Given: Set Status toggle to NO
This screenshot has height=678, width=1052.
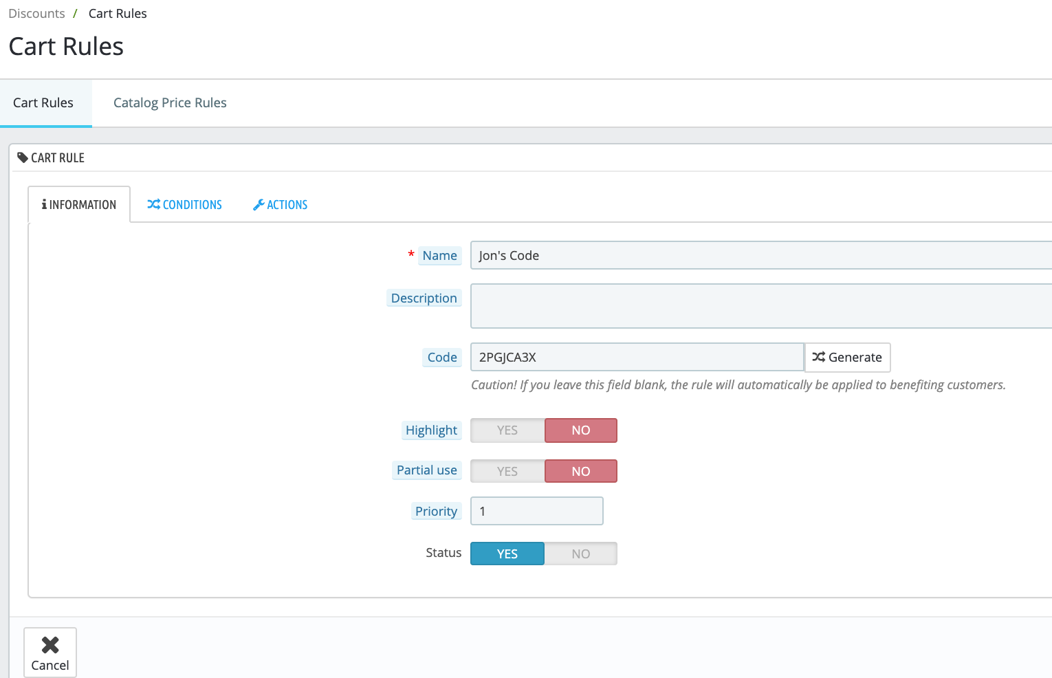Looking at the screenshot, I should click(x=581, y=554).
